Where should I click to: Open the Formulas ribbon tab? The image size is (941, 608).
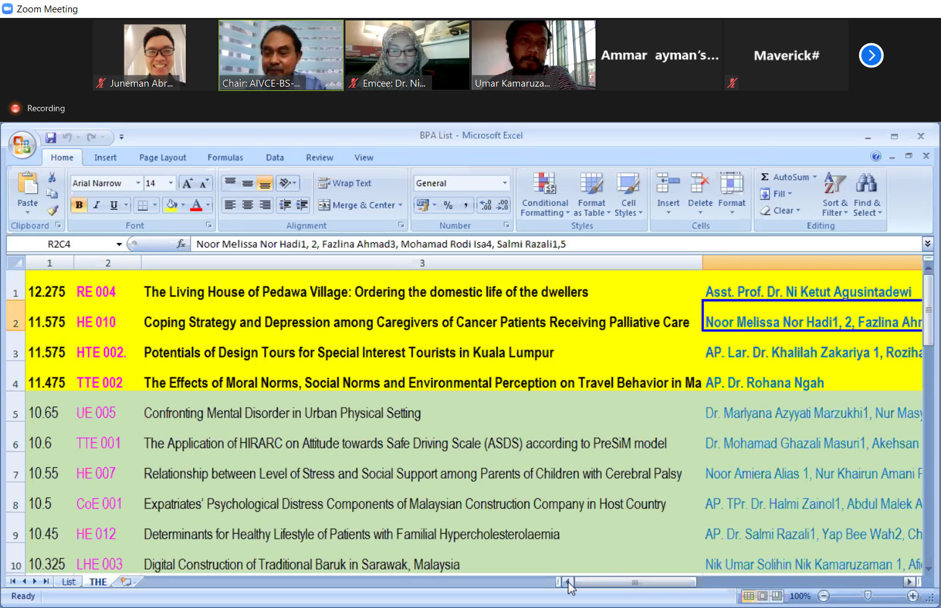point(225,157)
